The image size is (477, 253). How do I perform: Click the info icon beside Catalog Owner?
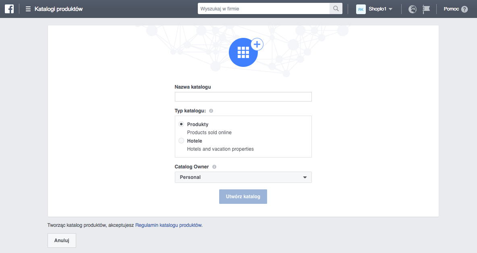pos(214,167)
